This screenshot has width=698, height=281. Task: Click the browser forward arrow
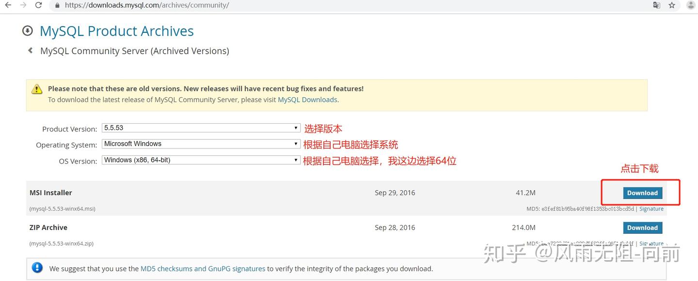(23, 5)
